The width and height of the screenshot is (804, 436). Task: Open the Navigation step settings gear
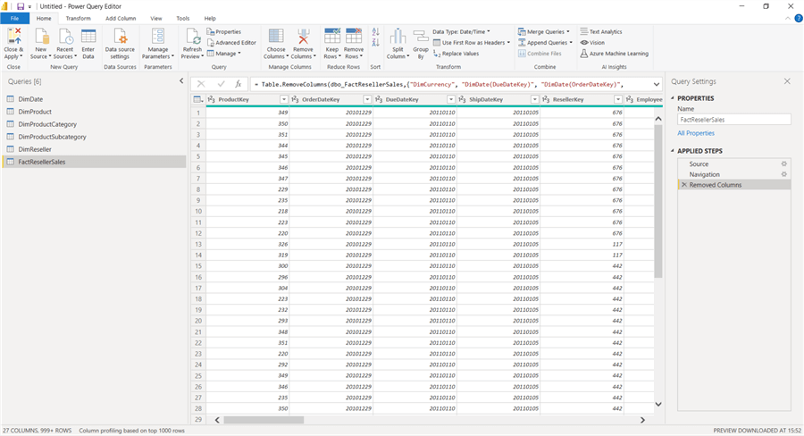pyautogui.click(x=784, y=174)
